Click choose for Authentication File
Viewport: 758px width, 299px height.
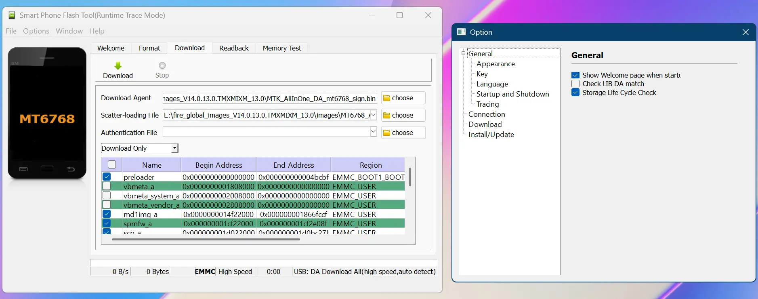coord(403,133)
